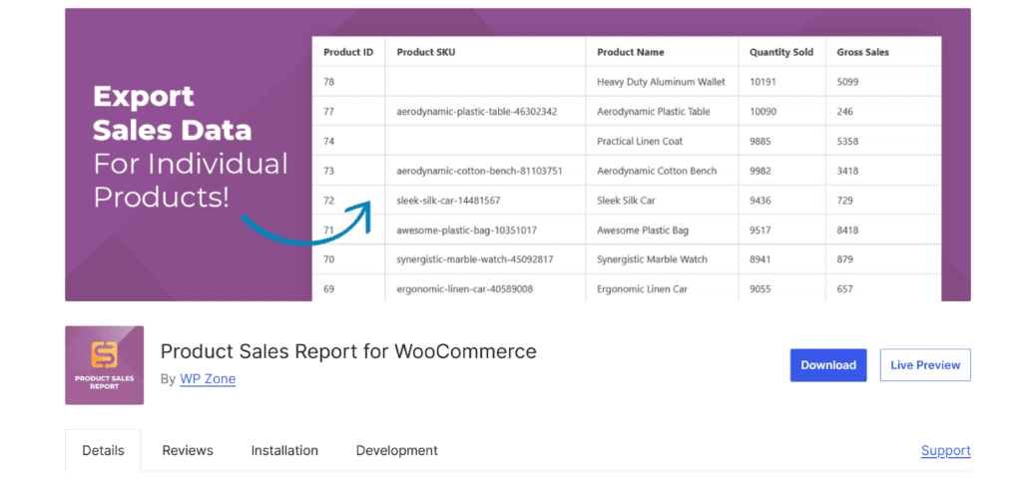Go to the Development tab
Screen dimensions: 1022x489
pyautogui.click(x=397, y=450)
